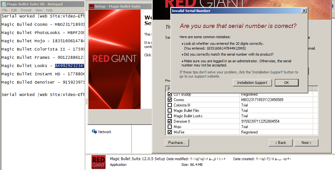Click the Red Giant application icon in details pane
This screenshot has height=170, width=335.
(99, 162)
